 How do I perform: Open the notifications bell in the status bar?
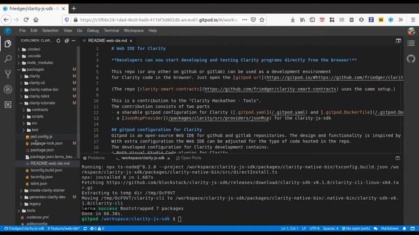coord(405,228)
